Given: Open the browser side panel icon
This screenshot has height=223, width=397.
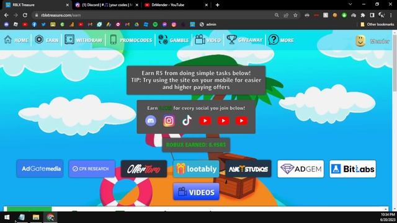Looking at the screenshot, I should point(372,15).
